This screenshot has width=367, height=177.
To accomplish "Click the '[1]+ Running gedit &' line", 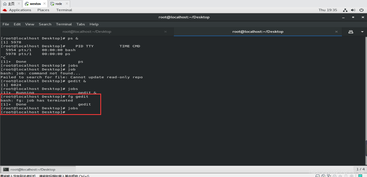I will (48, 93).
